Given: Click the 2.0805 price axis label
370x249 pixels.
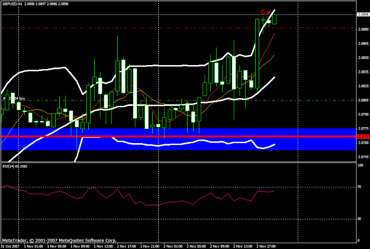Looking at the screenshot, I should click(363, 100).
